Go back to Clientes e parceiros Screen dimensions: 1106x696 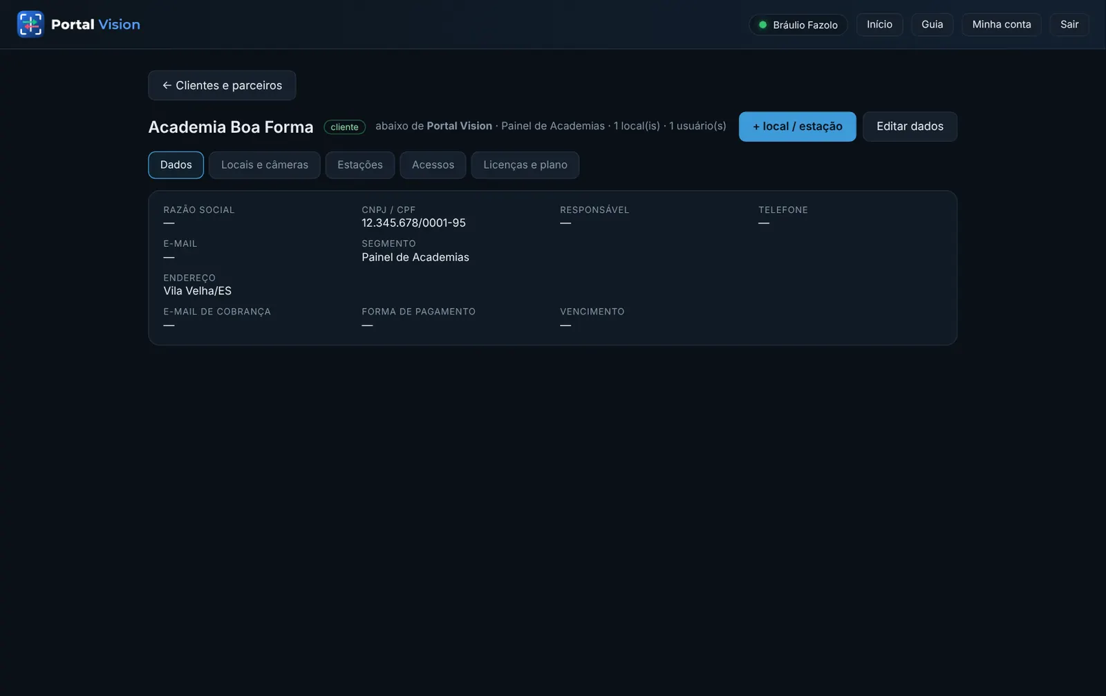click(x=222, y=86)
